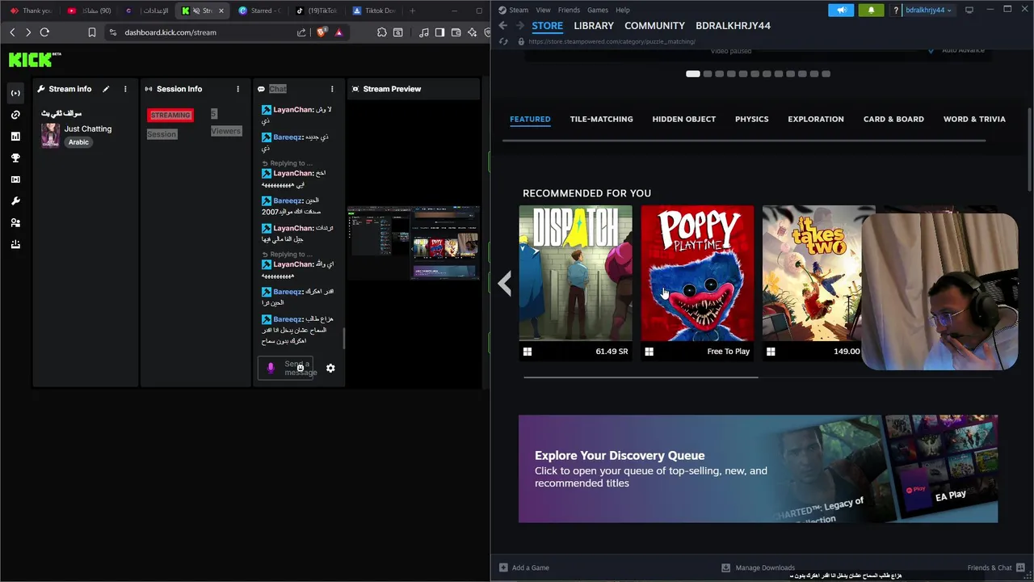Select the HIDDEN OBJECT category tab
The image size is (1034, 582).
click(x=683, y=119)
